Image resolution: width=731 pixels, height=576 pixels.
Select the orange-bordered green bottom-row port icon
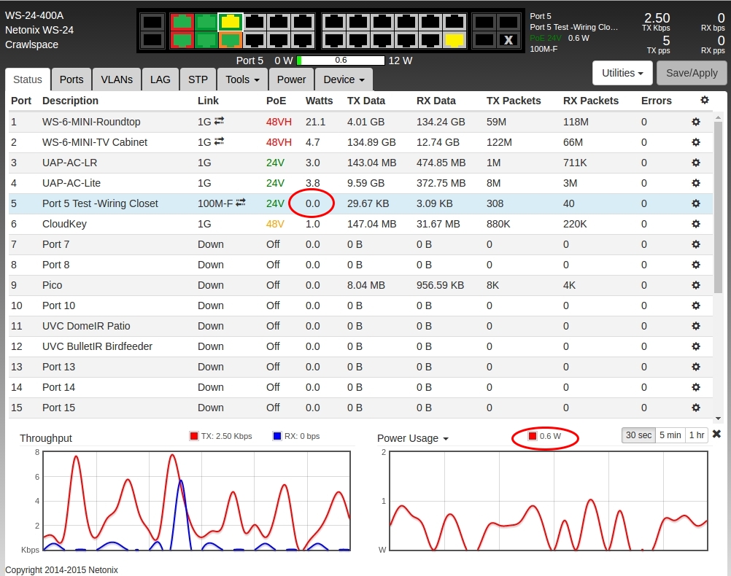point(230,39)
